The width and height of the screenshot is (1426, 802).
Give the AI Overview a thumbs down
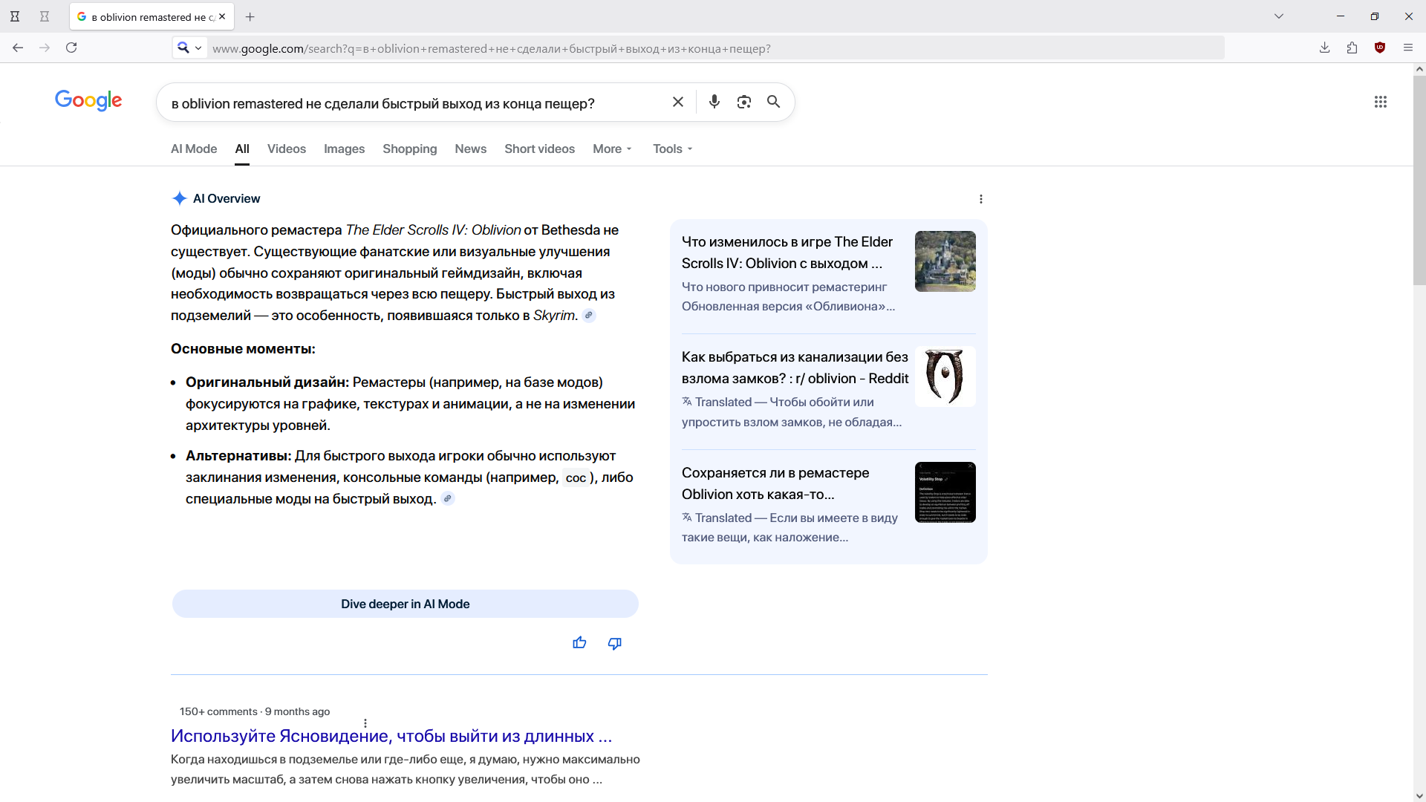(x=614, y=643)
